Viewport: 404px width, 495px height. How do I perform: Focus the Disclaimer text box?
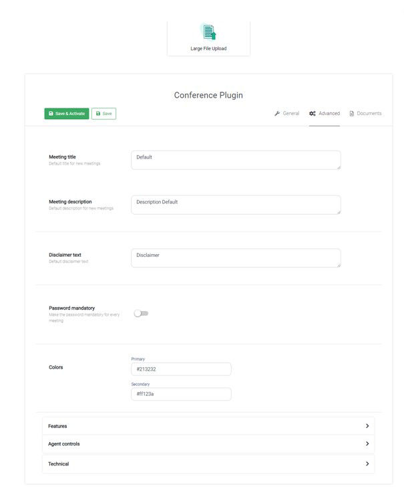236,258
